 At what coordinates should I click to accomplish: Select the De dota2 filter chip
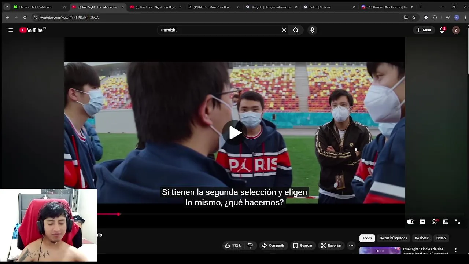click(421, 238)
